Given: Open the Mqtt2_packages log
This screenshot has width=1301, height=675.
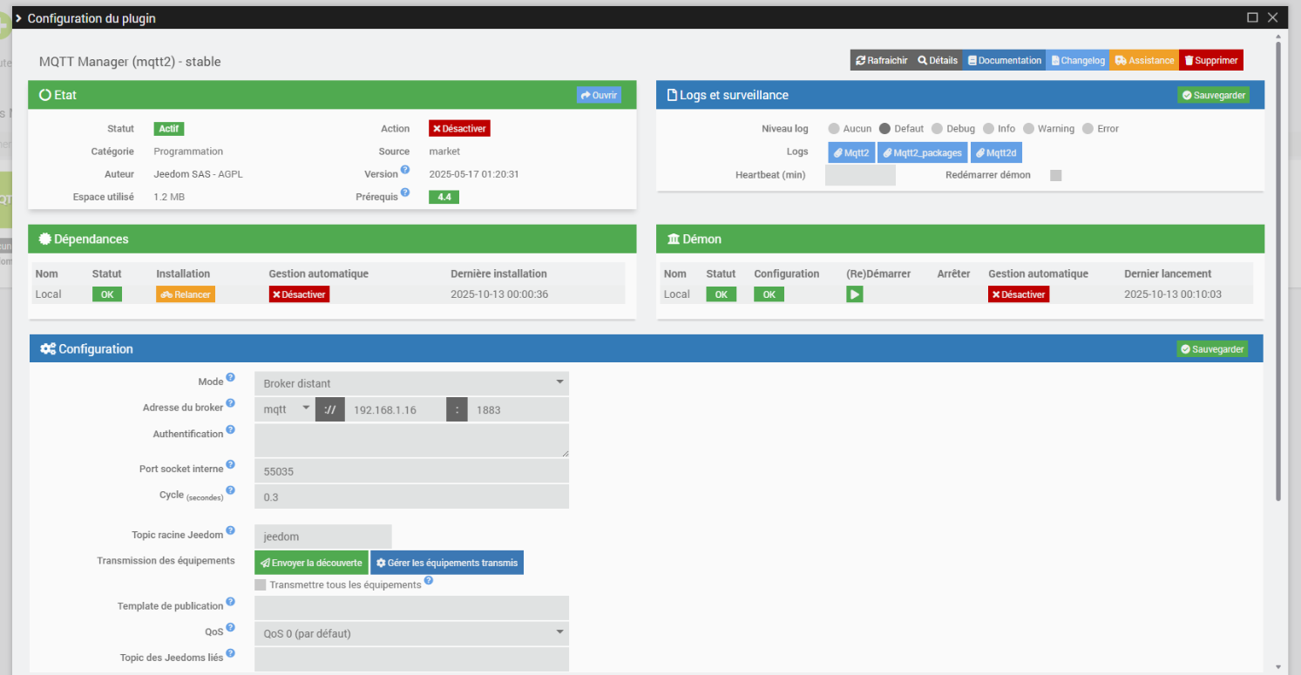Looking at the screenshot, I should click(923, 152).
